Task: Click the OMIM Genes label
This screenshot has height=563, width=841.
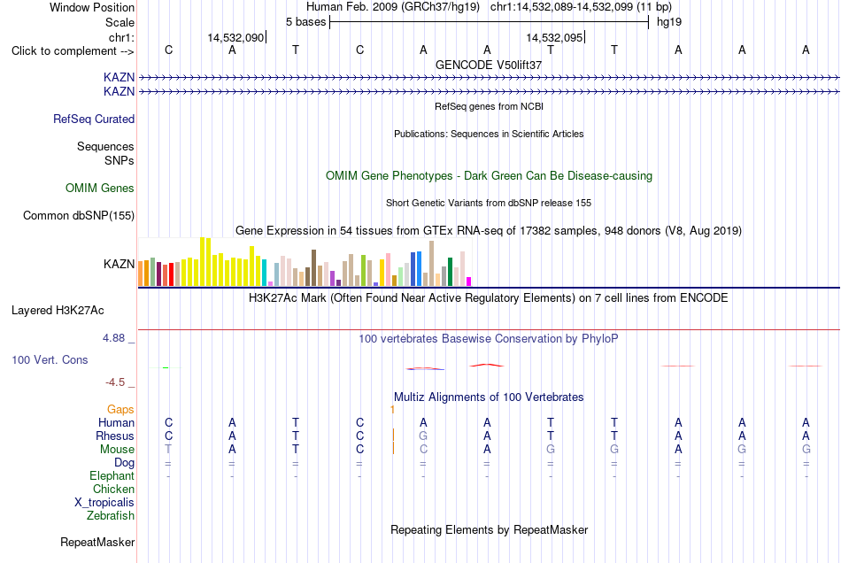Action: [100, 189]
